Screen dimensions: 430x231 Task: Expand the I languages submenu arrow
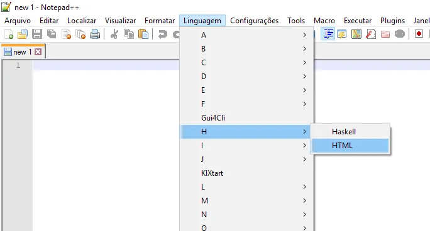pyautogui.click(x=305, y=146)
